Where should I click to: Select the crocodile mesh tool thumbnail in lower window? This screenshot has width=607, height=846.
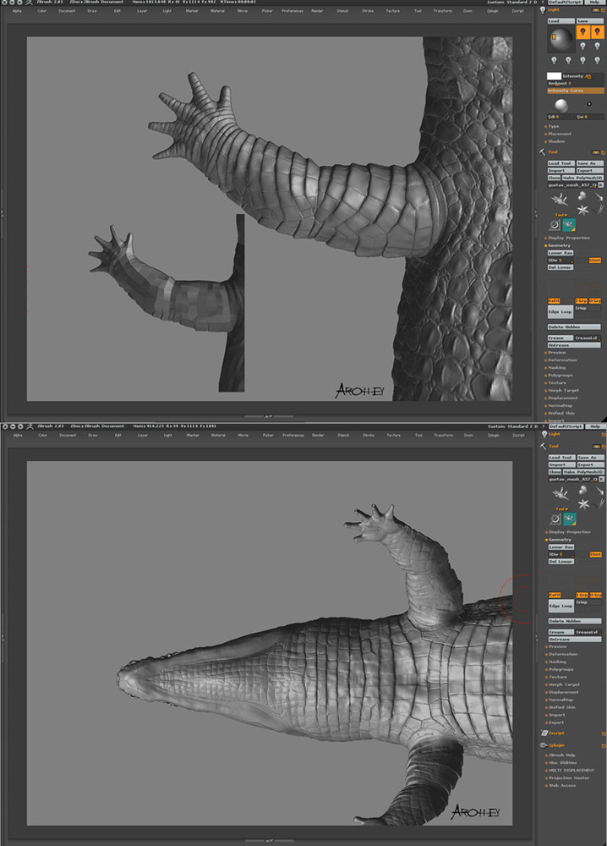[x=561, y=492]
